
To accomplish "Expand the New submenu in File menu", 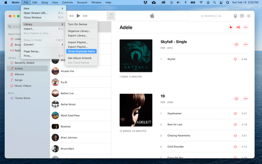I will click(x=43, y=8).
